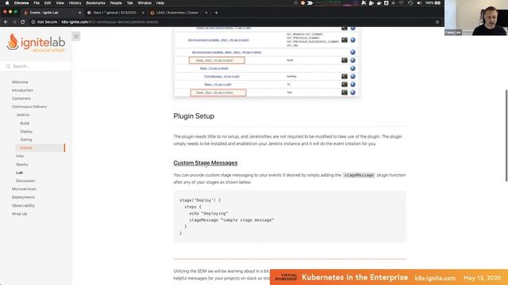The height and width of the screenshot is (285, 508).
Task: Select the highlighted Events sidebar item
Action: pos(40,148)
